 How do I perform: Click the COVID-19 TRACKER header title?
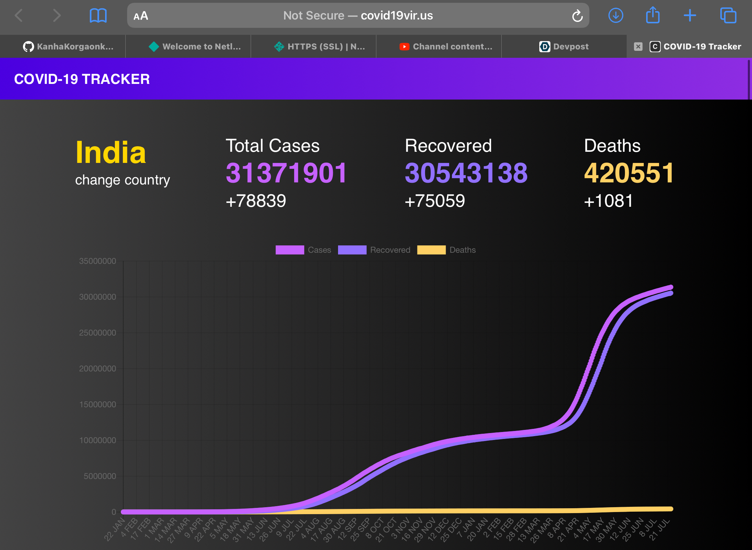point(82,79)
